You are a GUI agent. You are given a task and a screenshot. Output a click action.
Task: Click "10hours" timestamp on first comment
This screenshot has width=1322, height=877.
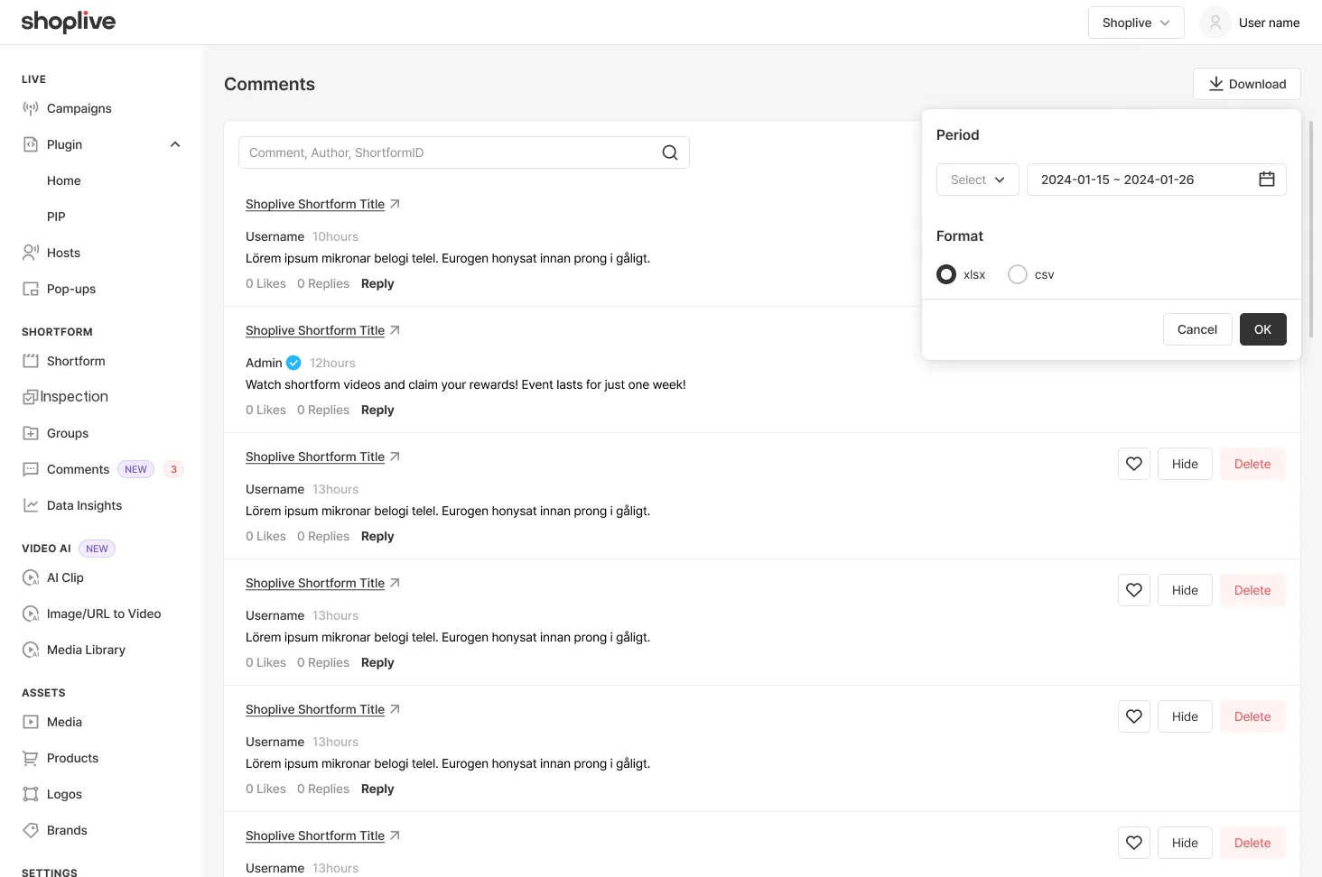pos(335,236)
